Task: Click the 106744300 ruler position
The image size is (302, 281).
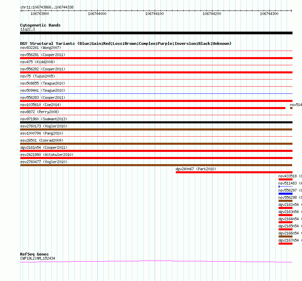Action: click(x=269, y=14)
